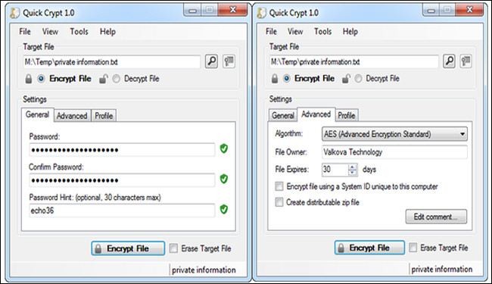Click the closed padlock icon in left window

tap(29, 79)
